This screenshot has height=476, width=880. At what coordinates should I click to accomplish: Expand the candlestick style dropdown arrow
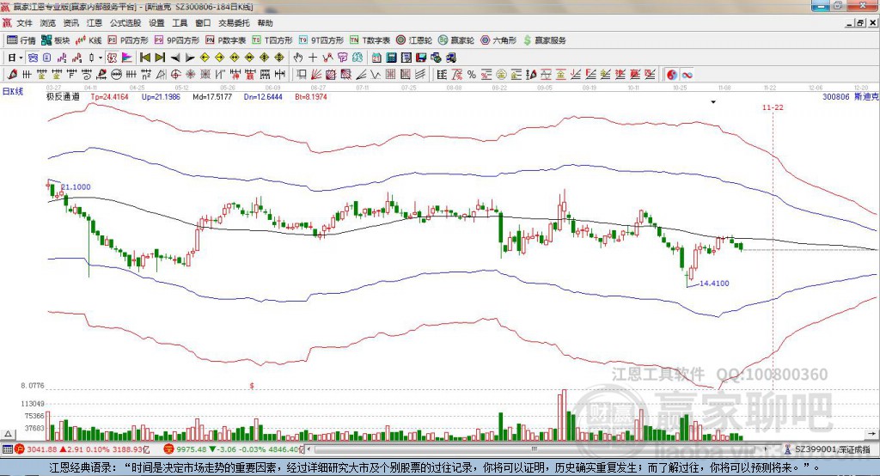101,58
